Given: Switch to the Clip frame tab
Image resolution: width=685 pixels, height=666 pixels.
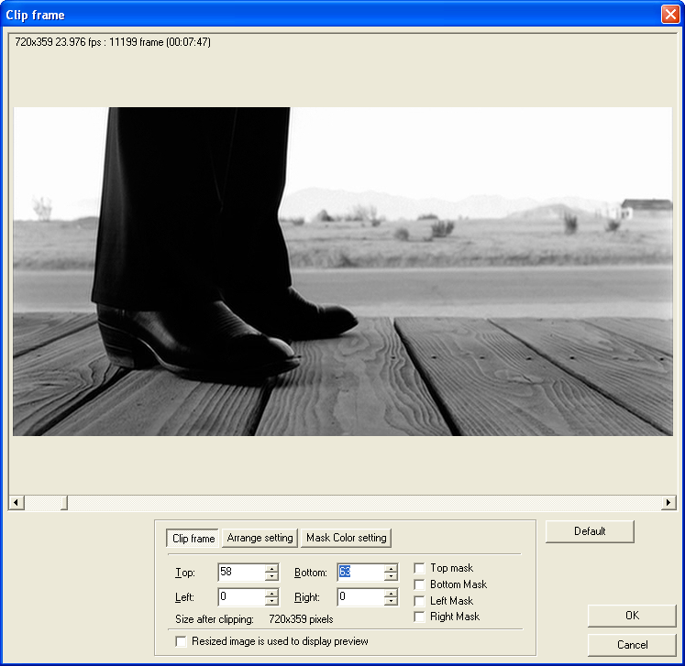Looking at the screenshot, I should (193, 538).
